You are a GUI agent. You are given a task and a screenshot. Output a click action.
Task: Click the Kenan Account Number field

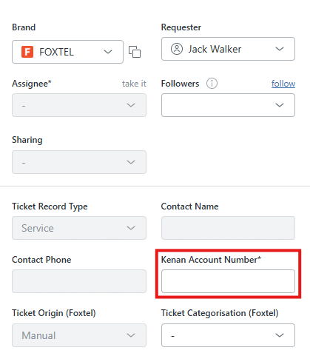click(228, 281)
